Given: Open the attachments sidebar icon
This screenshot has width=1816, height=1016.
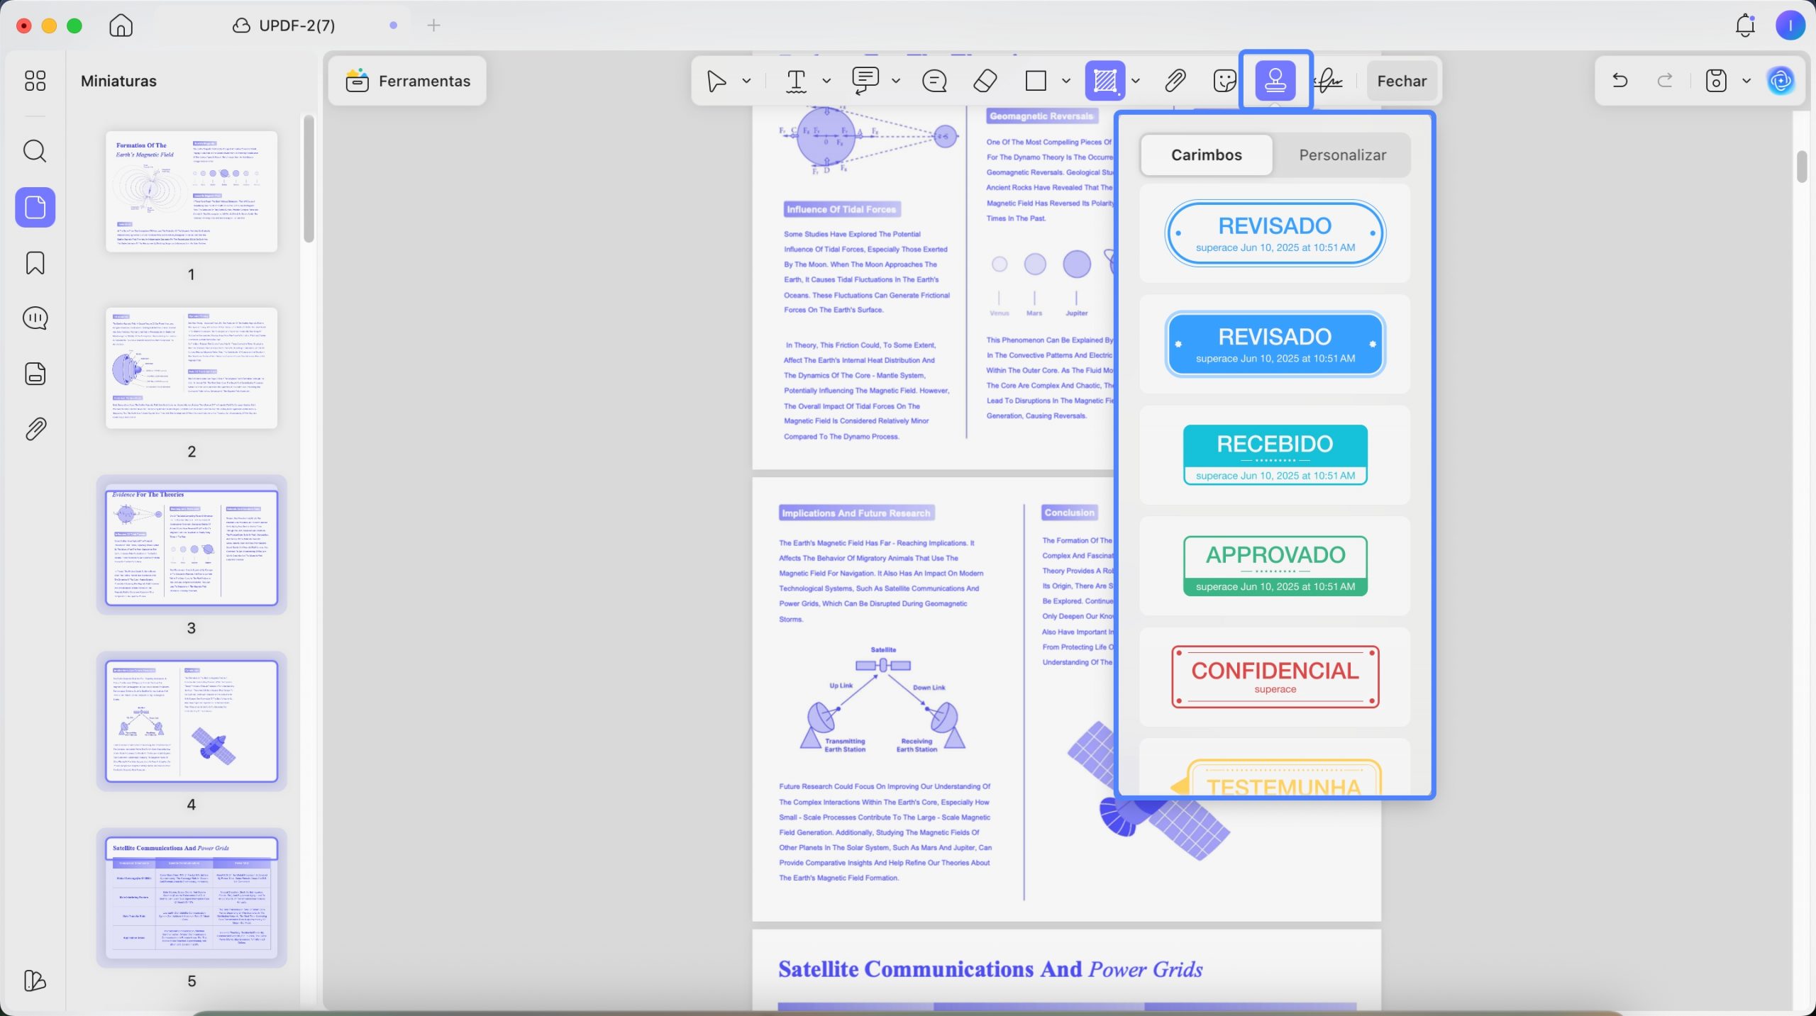Looking at the screenshot, I should [x=35, y=429].
